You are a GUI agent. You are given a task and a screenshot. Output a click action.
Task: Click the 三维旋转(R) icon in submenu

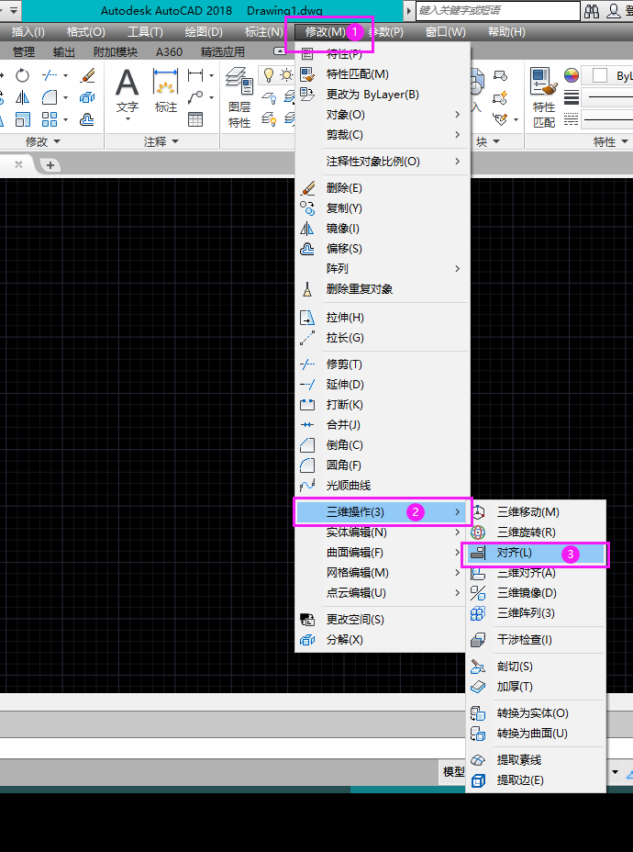click(478, 532)
